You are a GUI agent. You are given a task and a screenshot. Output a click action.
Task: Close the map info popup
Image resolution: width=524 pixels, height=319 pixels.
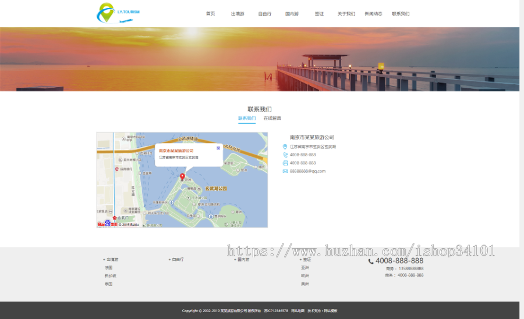(218, 148)
